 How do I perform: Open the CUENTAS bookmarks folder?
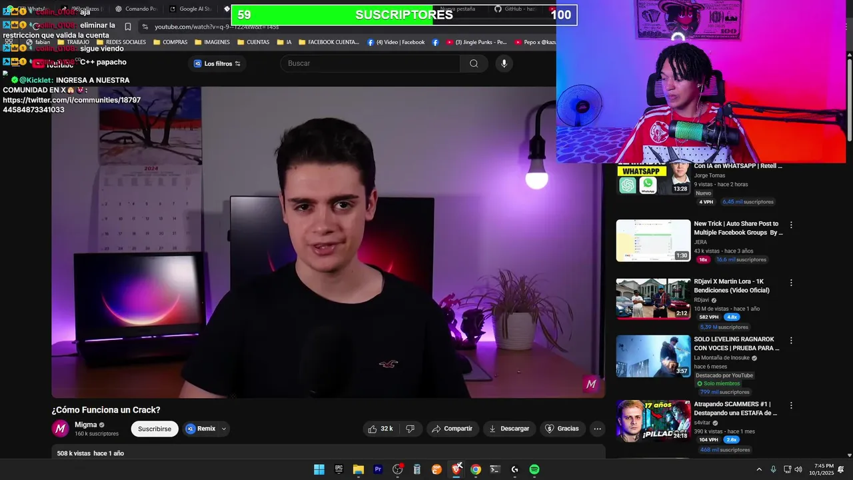coord(253,42)
